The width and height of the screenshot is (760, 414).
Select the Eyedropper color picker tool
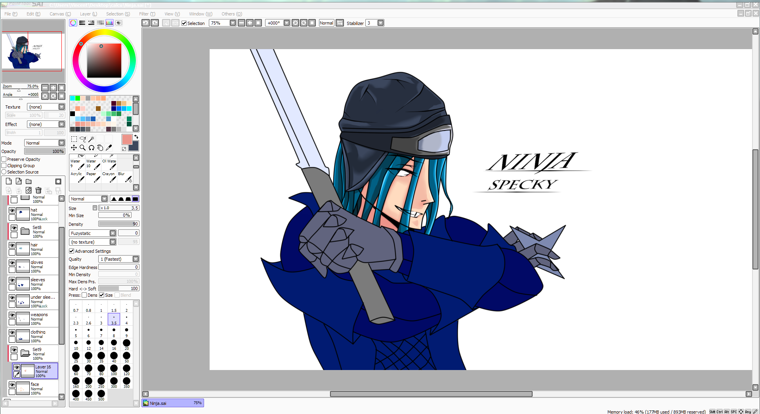coord(109,148)
